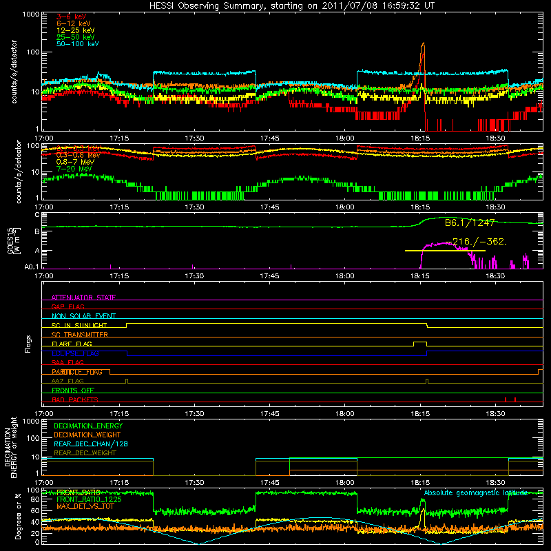Screen dimensions: 551x551
Task: Click the -216./-362. position annotation
Action: coord(476,242)
